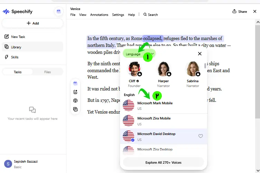Click the Add button
This screenshot has height=173, width=260.
coord(32,23)
